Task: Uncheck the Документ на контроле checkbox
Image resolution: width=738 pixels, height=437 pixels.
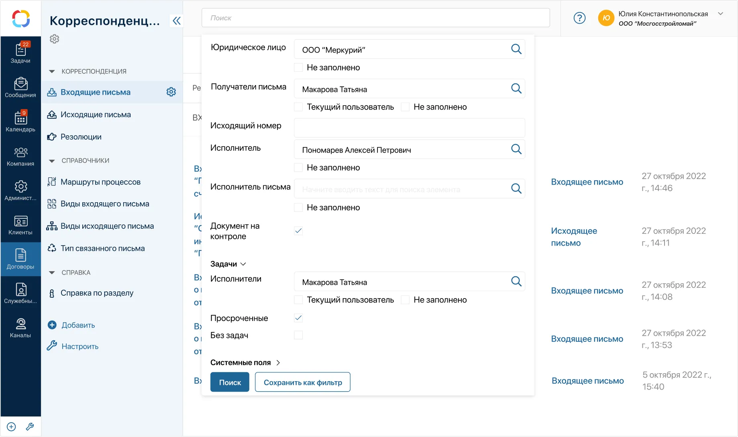Action: coord(298,231)
